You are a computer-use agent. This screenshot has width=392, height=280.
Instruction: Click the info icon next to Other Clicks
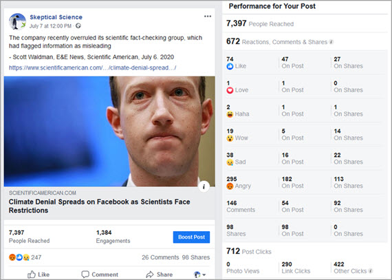pos(371,271)
